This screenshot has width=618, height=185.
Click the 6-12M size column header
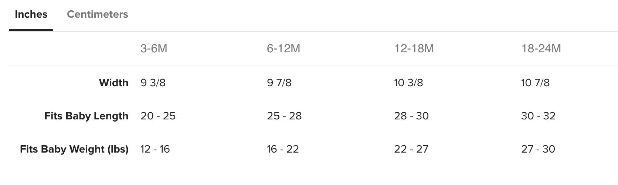coord(283,49)
